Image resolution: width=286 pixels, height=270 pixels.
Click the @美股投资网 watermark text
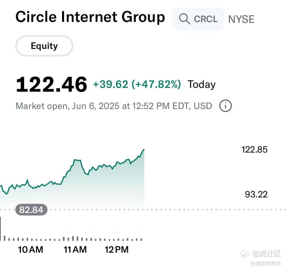click(x=266, y=263)
